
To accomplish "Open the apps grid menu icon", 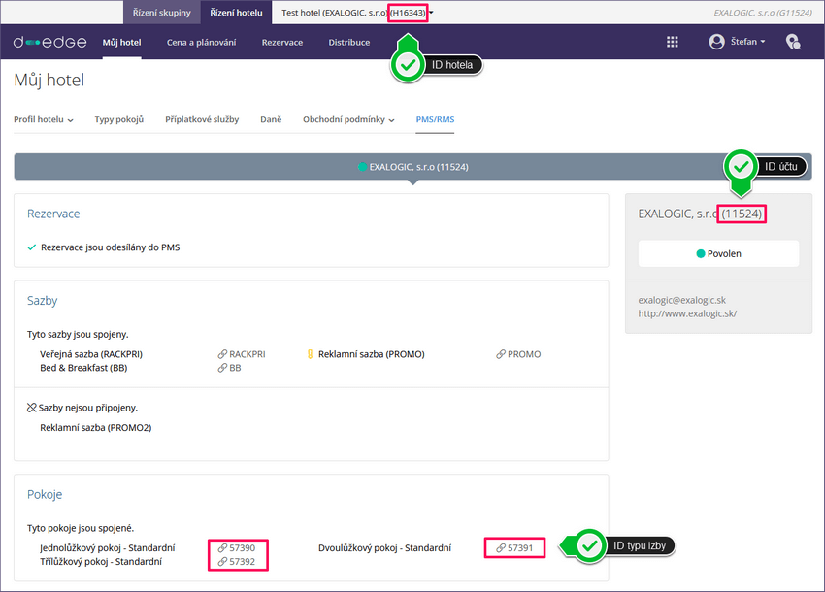I will pyautogui.click(x=673, y=42).
